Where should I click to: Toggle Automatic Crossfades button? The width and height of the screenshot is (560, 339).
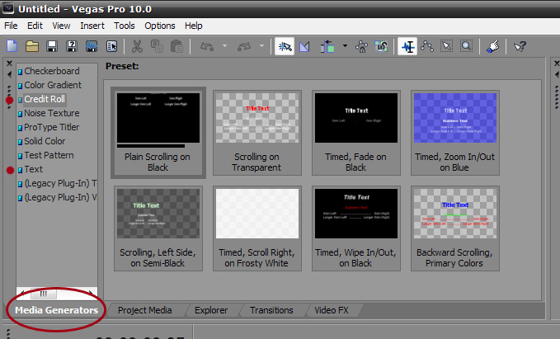[x=304, y=46]
